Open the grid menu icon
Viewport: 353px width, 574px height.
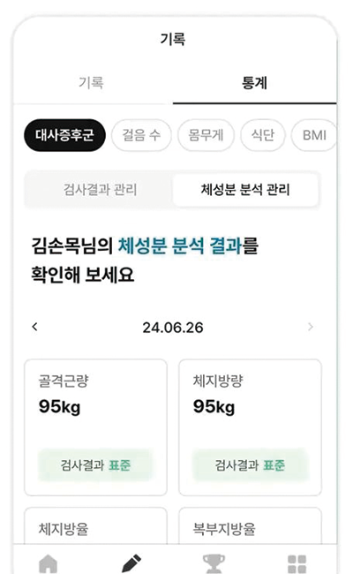coord(297,563)
